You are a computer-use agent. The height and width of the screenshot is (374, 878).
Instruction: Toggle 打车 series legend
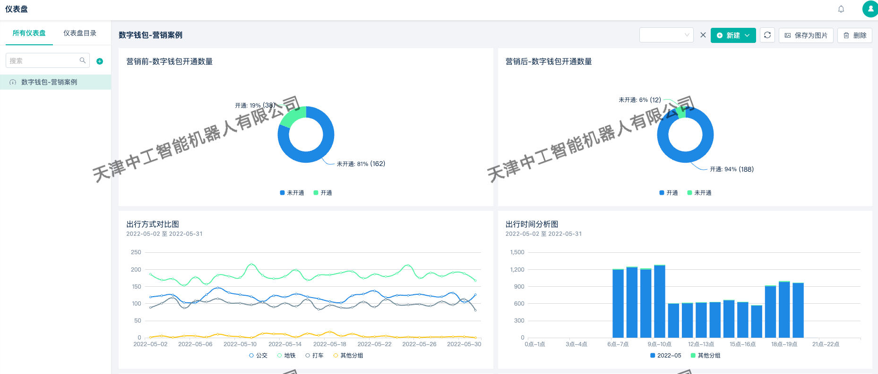[x=314, y=356]
